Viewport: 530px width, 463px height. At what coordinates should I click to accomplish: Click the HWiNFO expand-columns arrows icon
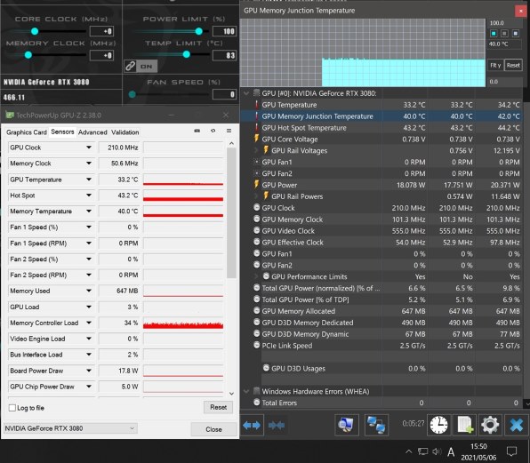252,425
